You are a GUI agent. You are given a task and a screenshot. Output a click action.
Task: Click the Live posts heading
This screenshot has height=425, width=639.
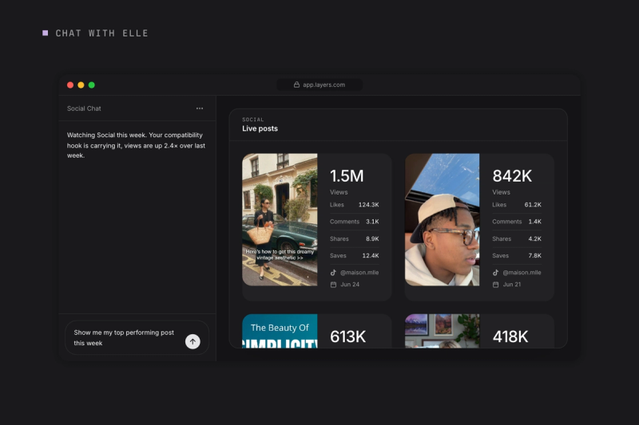pyautogui.click(x=260, y=128)
